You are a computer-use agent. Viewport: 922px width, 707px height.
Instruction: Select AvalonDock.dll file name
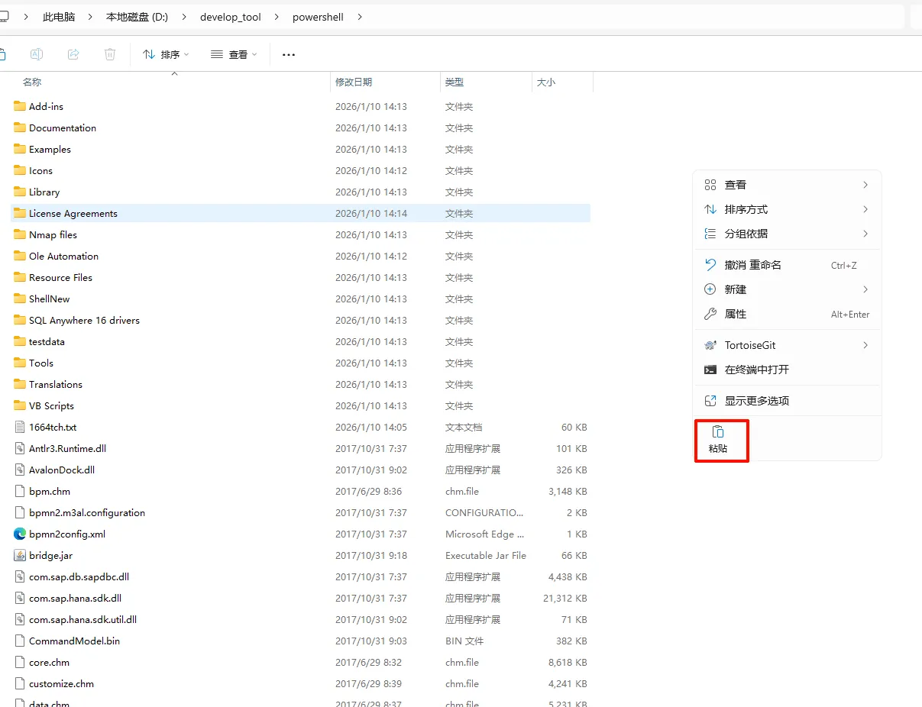62,470
